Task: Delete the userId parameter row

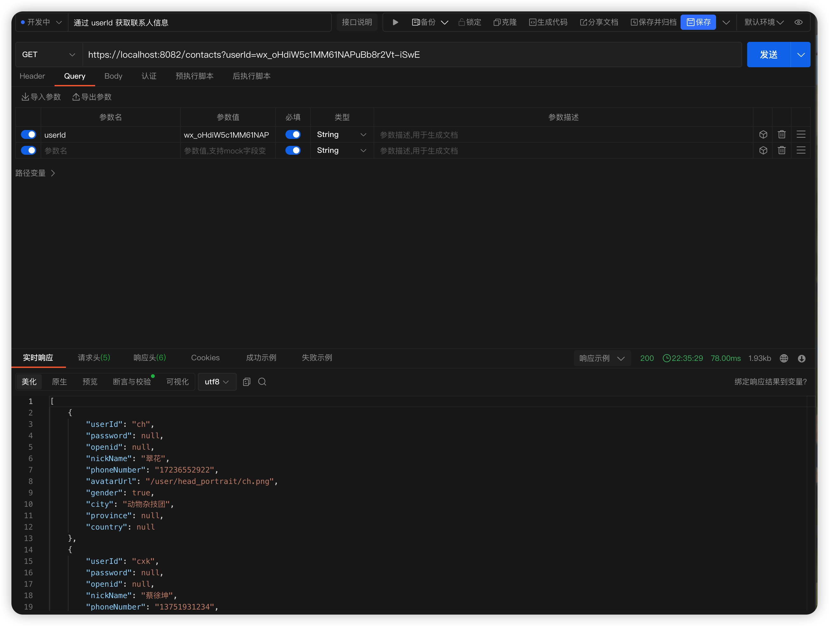Action: coord(782,134)
